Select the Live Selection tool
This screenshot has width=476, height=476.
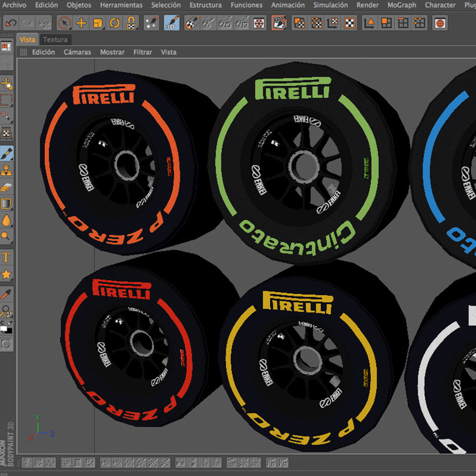(x=64, y=23)
